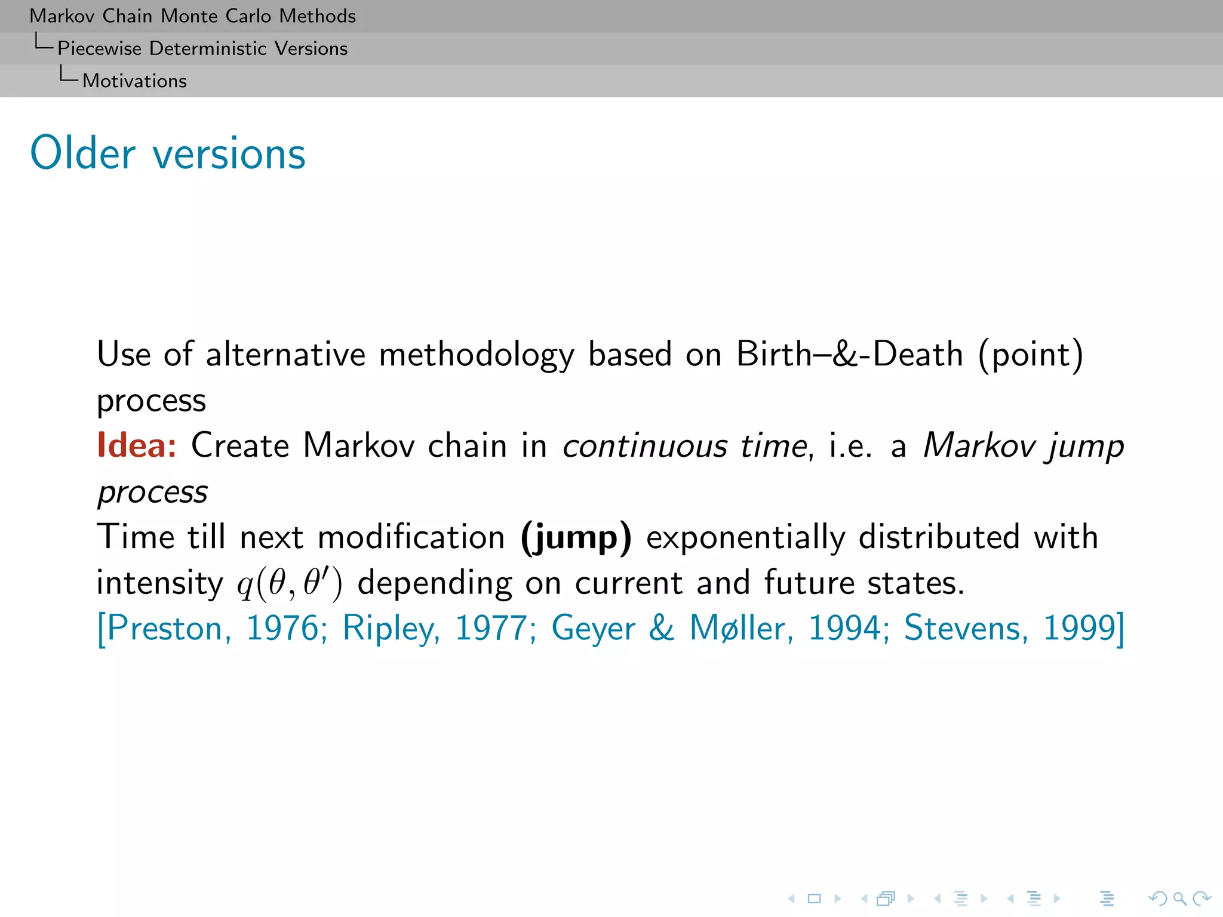Click the section navigation lines icon
The height and width of the screenshot is (917, 1223).
click(1034, 898)
